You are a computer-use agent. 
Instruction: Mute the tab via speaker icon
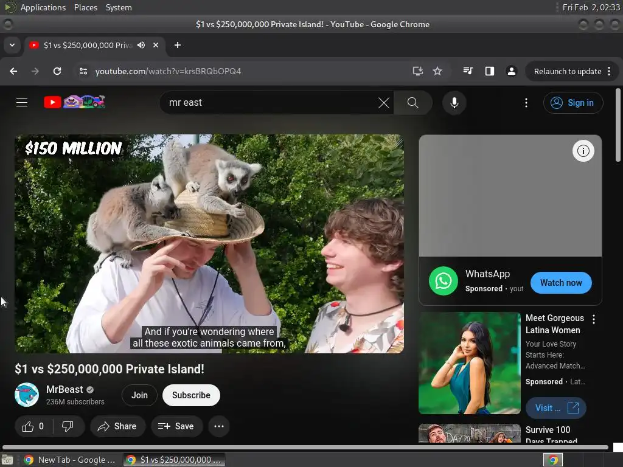pos(141,45)
